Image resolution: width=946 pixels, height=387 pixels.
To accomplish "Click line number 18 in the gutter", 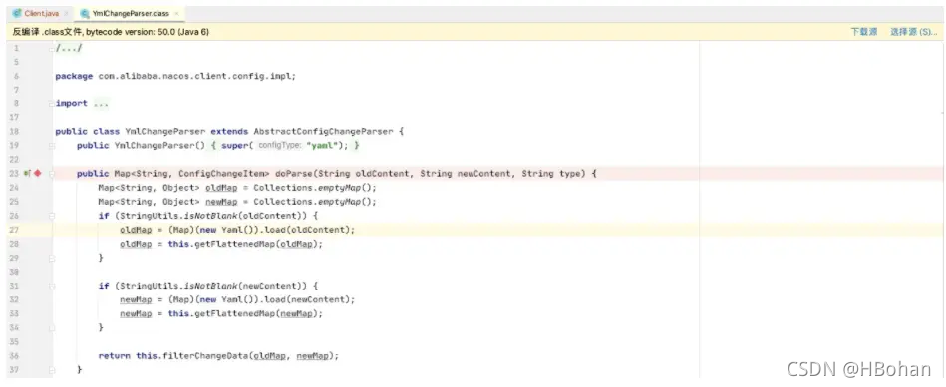I will click(15, 131).
